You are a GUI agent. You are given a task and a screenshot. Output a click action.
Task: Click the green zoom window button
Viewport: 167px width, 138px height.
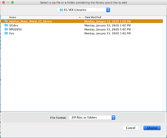[x=12, y=3]
